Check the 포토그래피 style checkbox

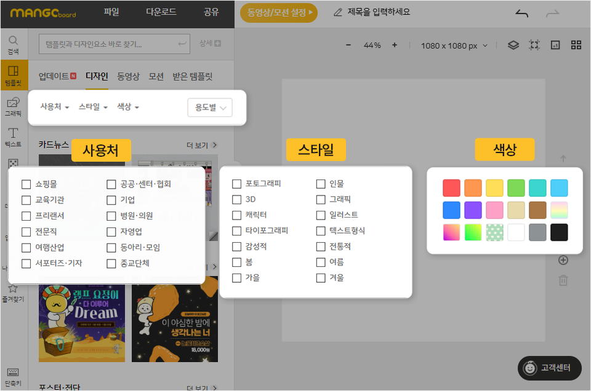click(x=236, y=184)
